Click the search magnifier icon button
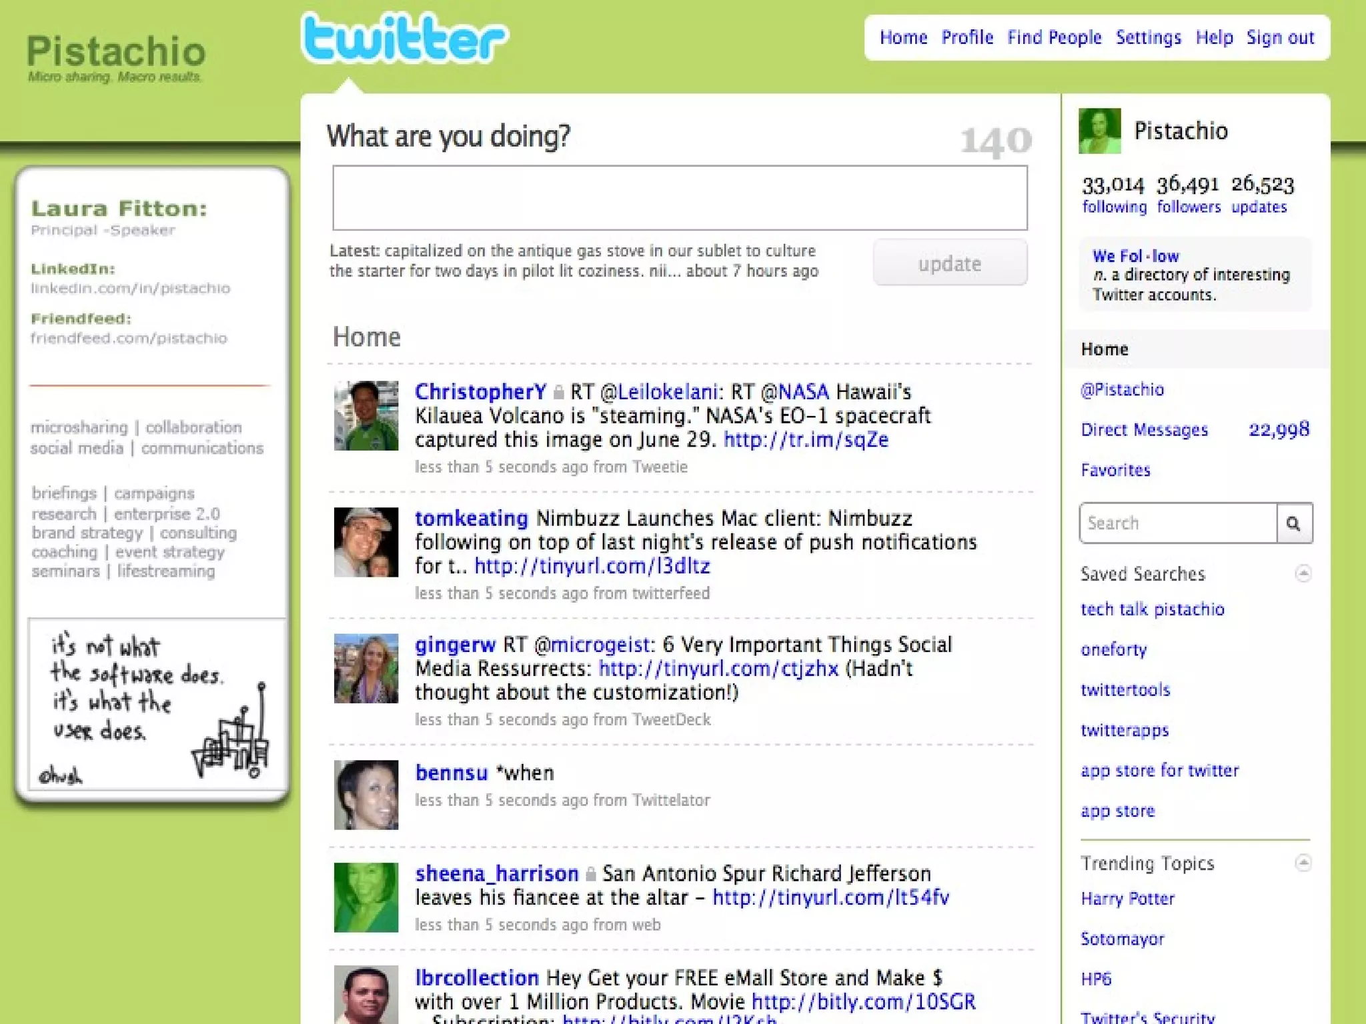 coord(1294,523)
